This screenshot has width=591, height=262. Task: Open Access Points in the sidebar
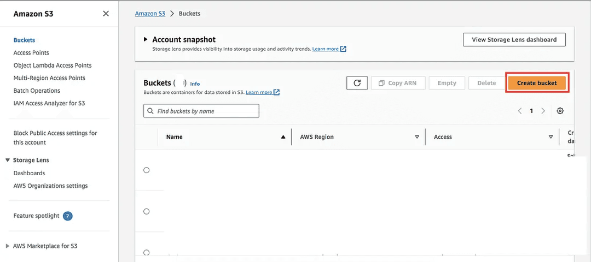tap(31, 52)
